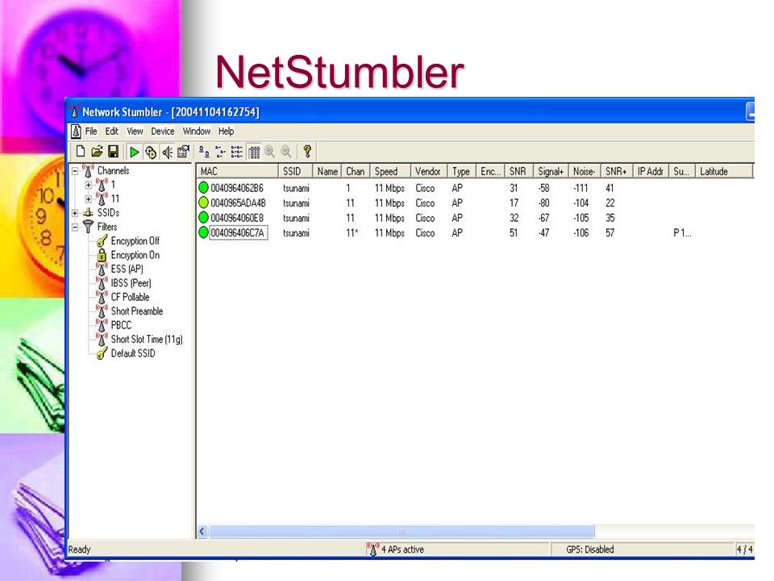Sort by the MAC column header

237,171
